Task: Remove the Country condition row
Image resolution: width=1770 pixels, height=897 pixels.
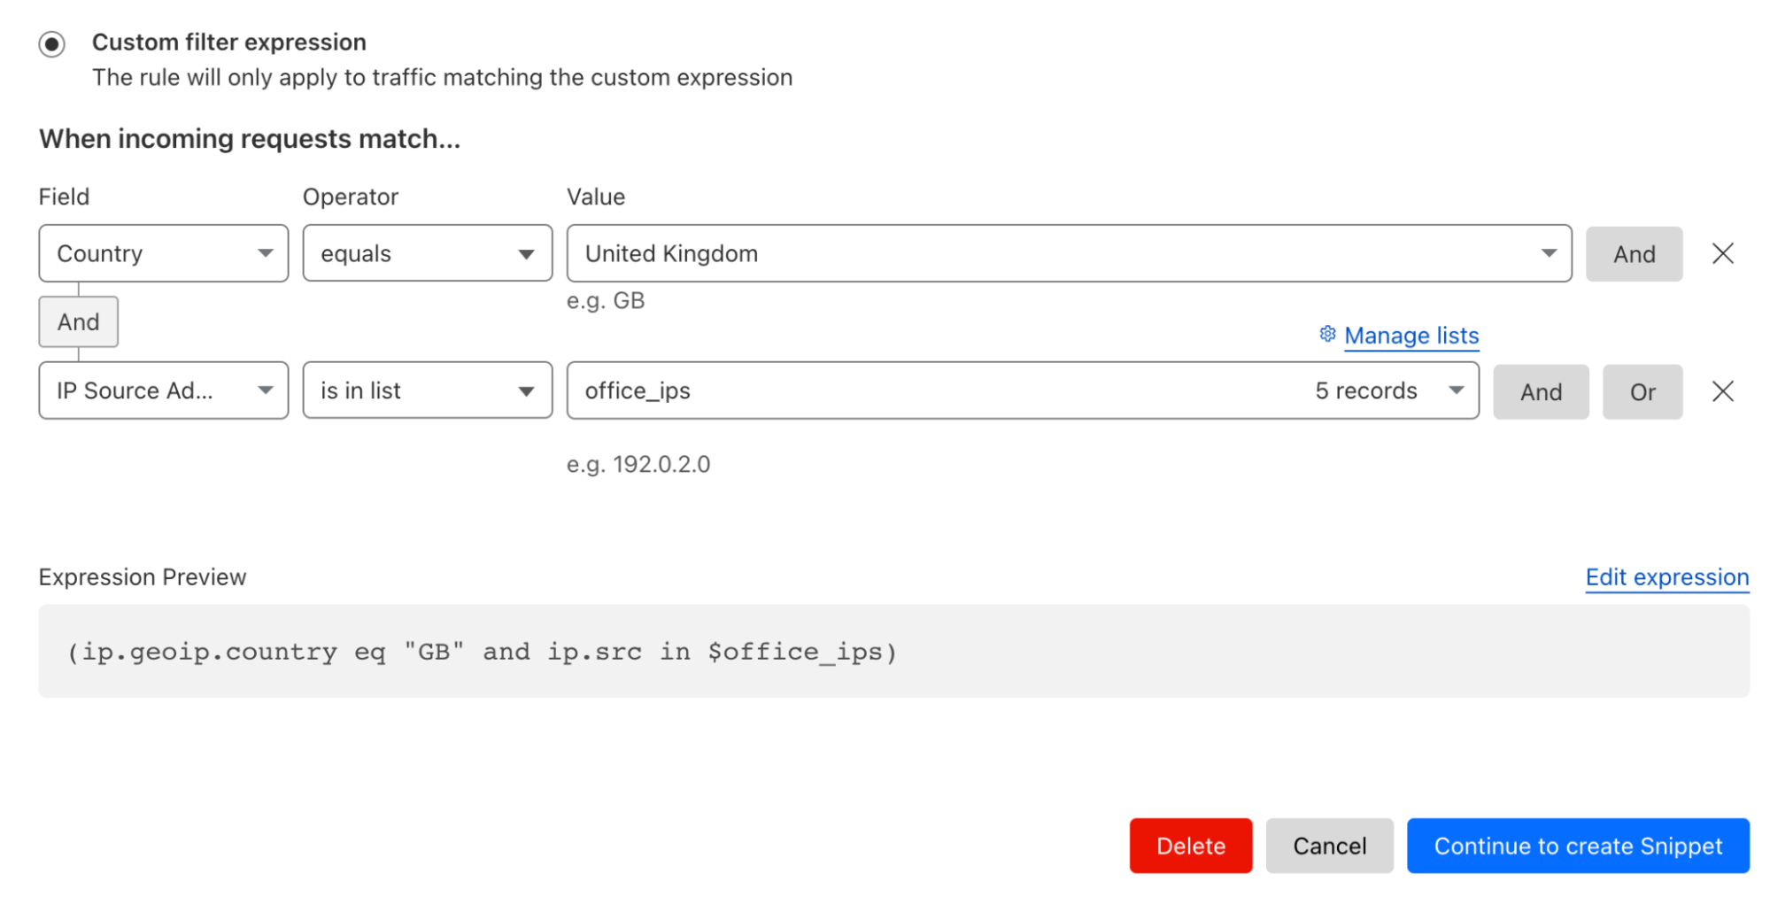Action: (x=1722, y=254)
